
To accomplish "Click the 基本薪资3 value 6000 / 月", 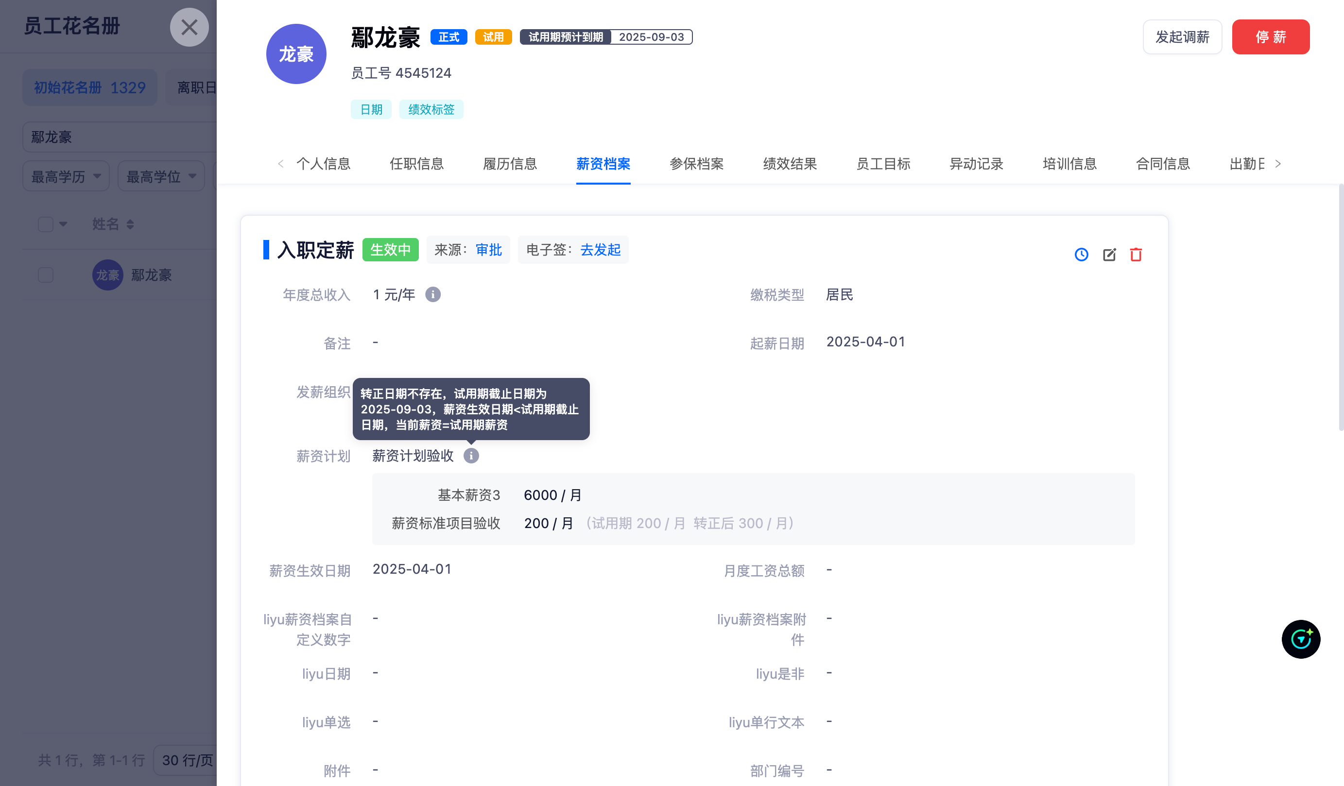I will coord(552,496).
